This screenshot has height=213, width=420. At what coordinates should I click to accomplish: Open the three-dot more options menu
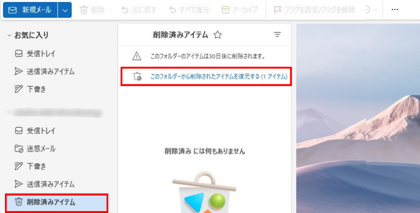395,9
